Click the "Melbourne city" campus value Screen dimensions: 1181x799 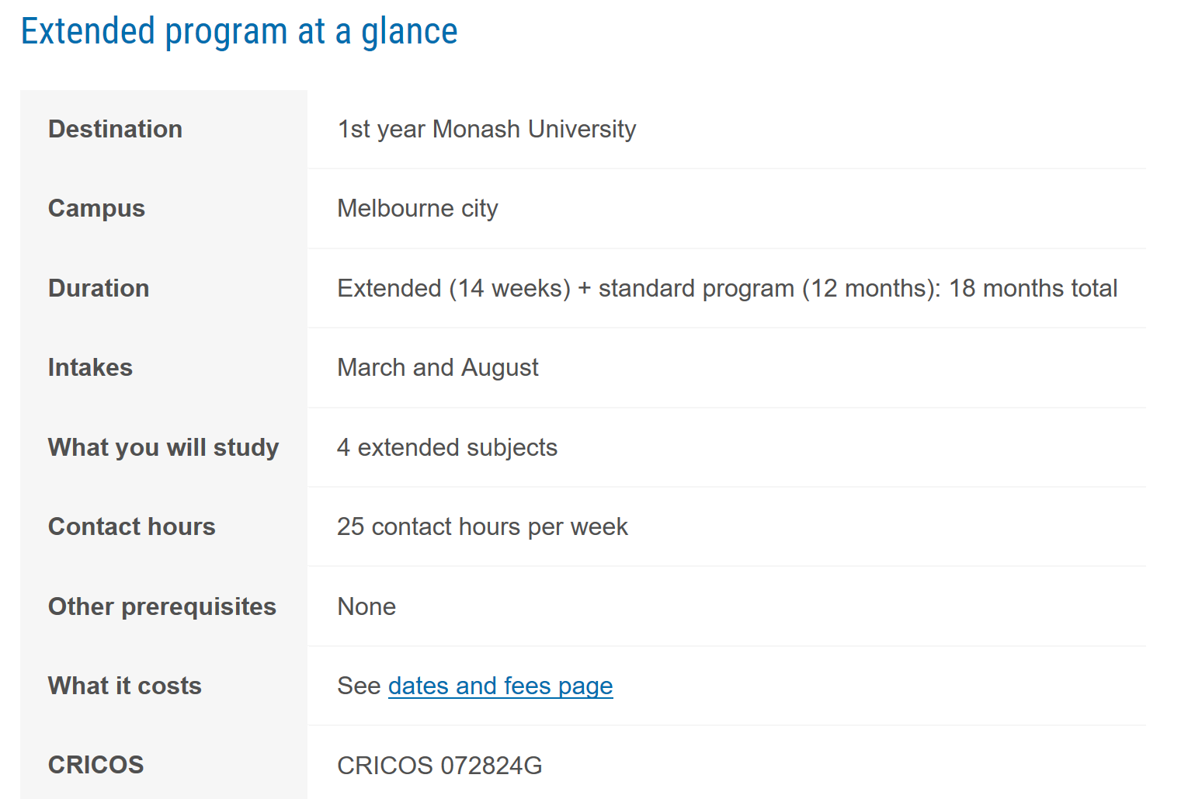click(417, 208)
